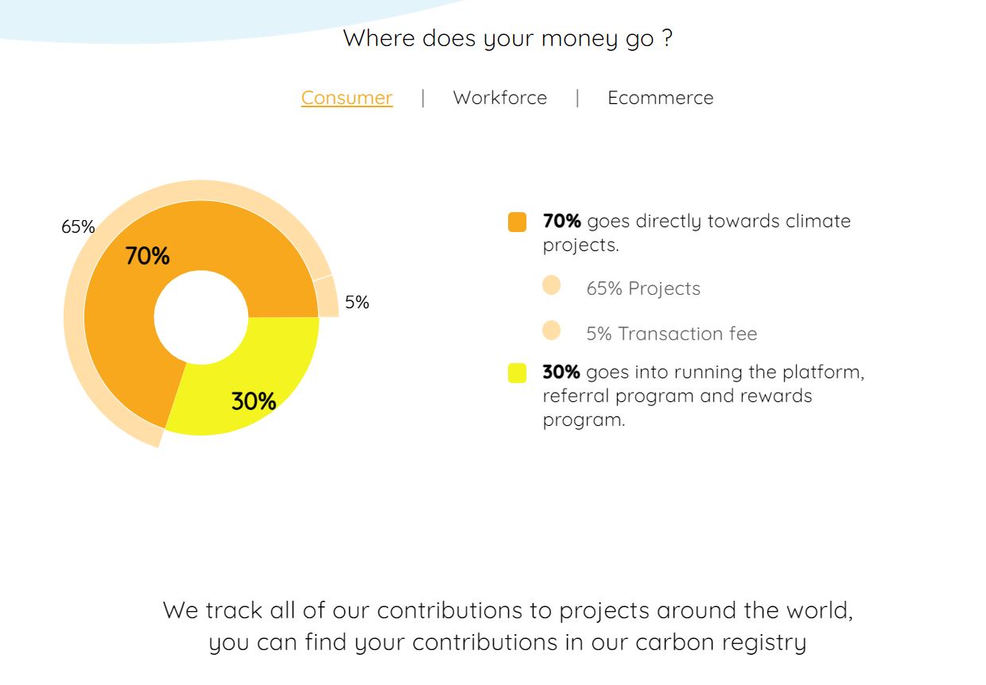
Task: Click the "65% Projects" legend text
Action: (643, 288)
